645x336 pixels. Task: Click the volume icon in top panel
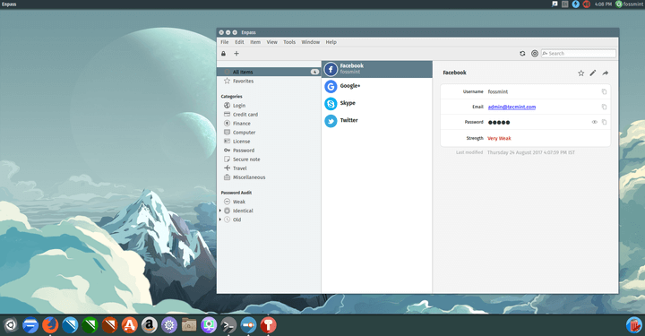click(x=587, y=4)
